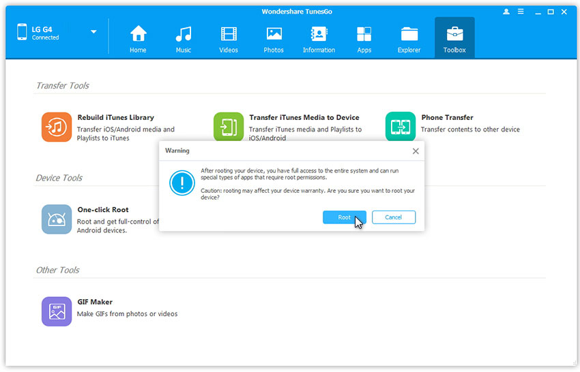Switch to the Apps tab
Image resolution: width=580 pixels, height=372 pixels.
364,39
